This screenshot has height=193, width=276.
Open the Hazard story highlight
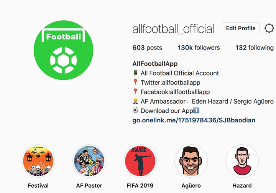pyautogui.click(x=242, y=161)
